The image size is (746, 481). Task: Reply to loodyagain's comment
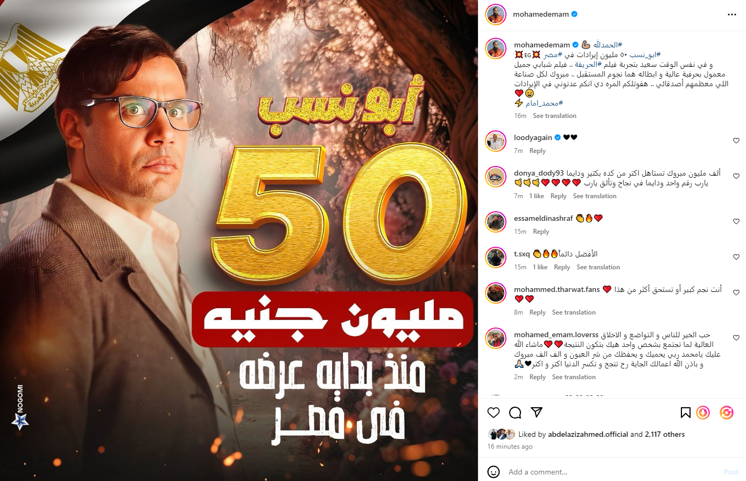[538, 151]
